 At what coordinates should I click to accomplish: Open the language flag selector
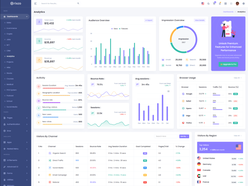click(x=203, y=3)
